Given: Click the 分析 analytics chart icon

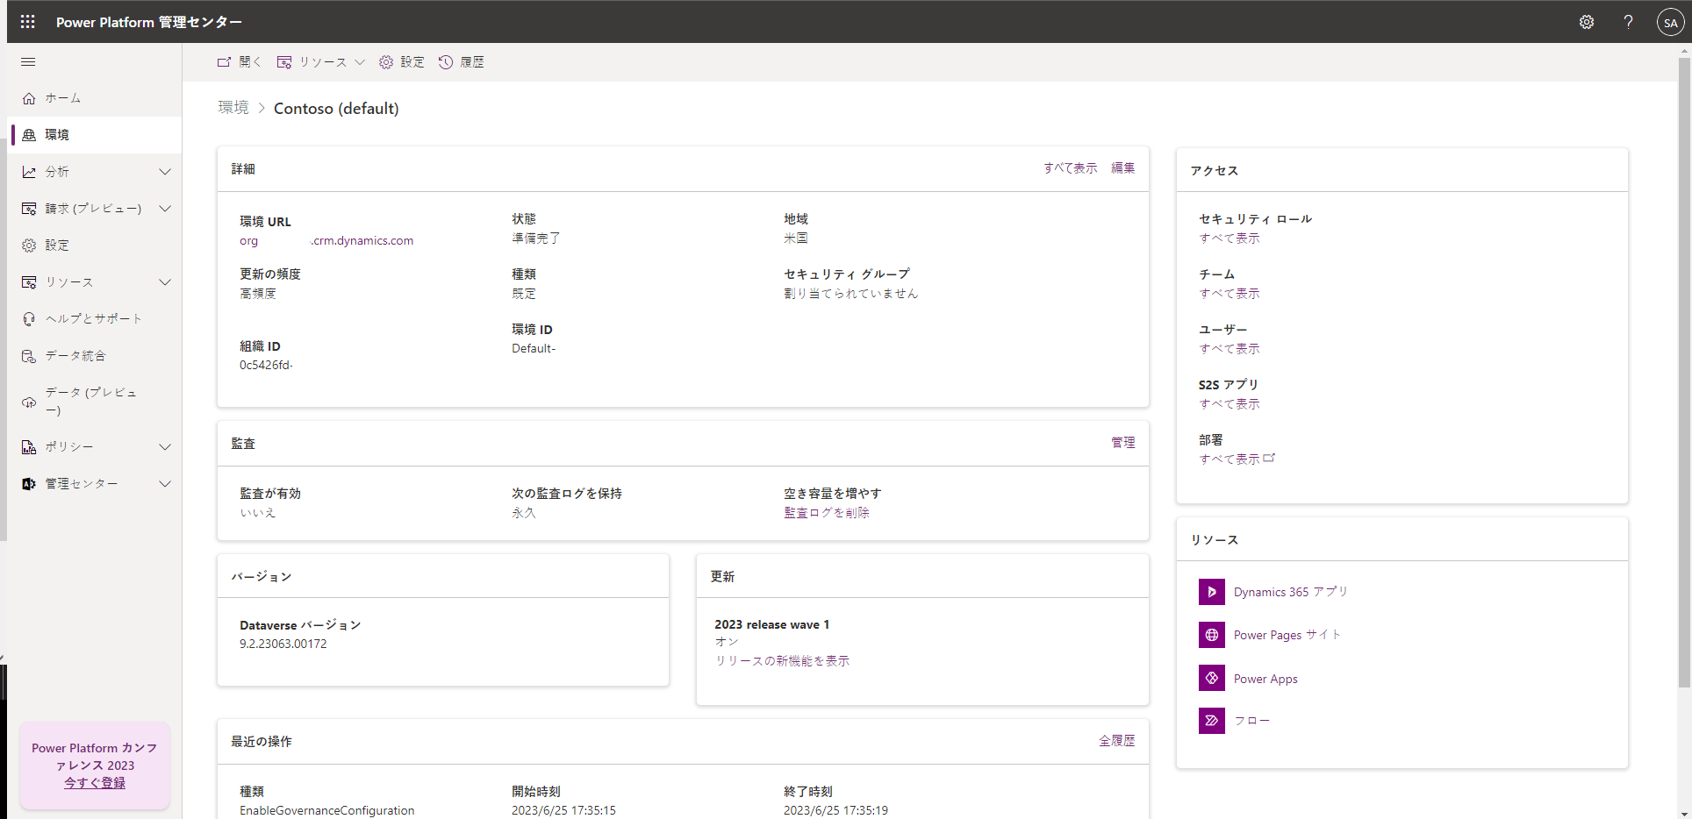Looking at the screenshot, I should point(29,172).
